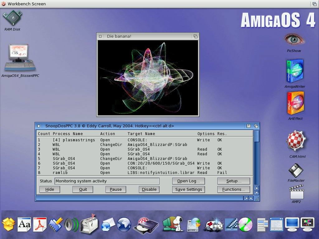Click the 'Fail' result in row 8
The image size is (319, 239).
pyautogui.click(x=222, y=173)
